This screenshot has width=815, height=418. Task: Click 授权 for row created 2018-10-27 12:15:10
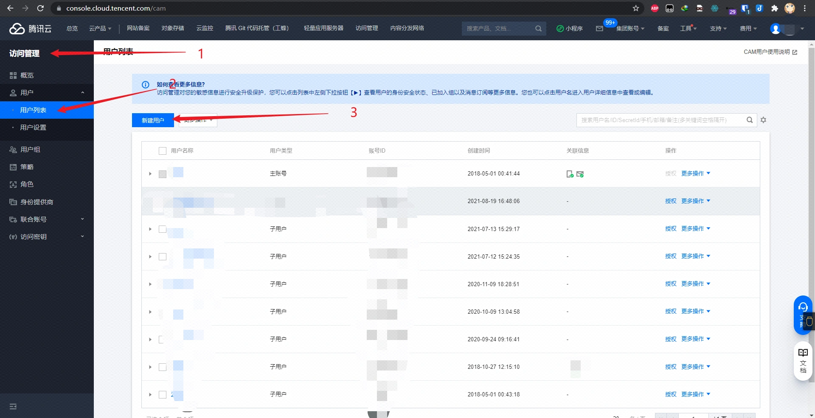(x=671, y=367)
